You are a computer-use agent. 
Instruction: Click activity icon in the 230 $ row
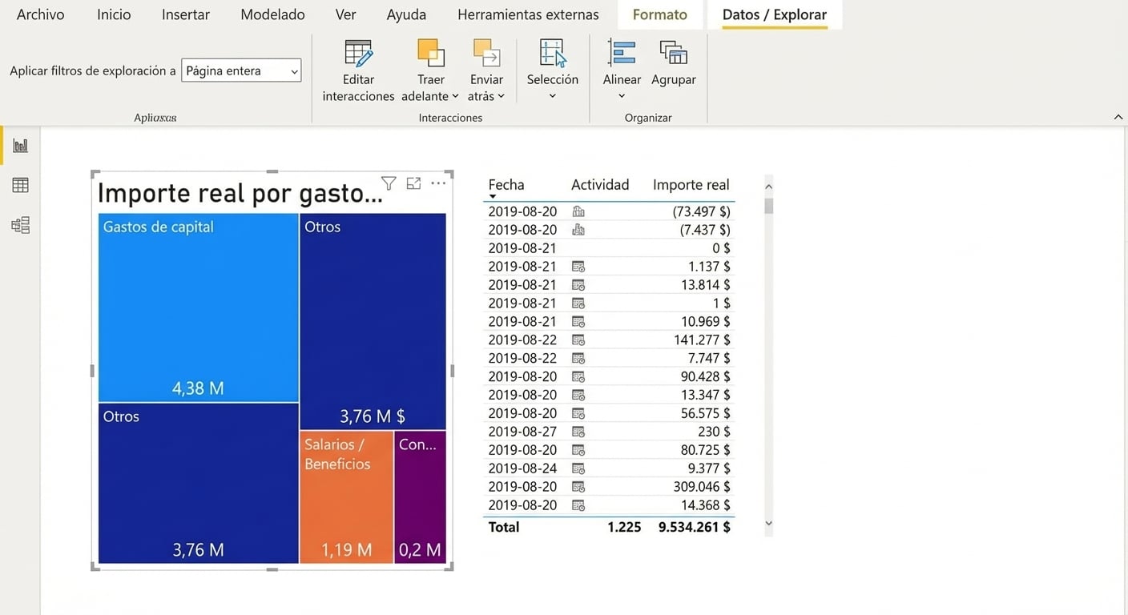(578, 432)
